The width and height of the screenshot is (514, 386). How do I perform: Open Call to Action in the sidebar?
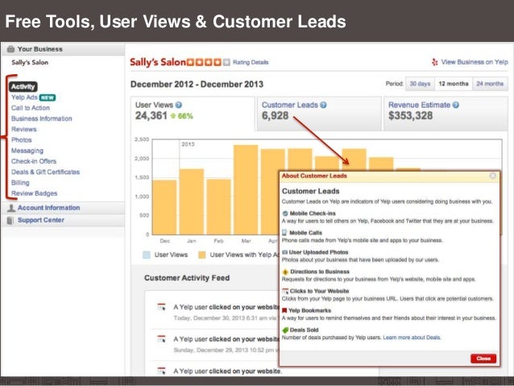tap(31, 108)
